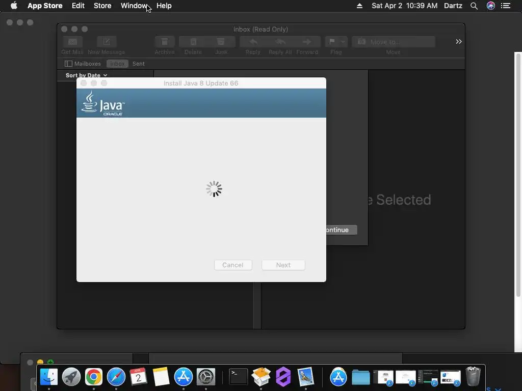Viewport: 522px width, 391px height.
Task: Click Cancel in Java installer
Action: tap(233, 265)
